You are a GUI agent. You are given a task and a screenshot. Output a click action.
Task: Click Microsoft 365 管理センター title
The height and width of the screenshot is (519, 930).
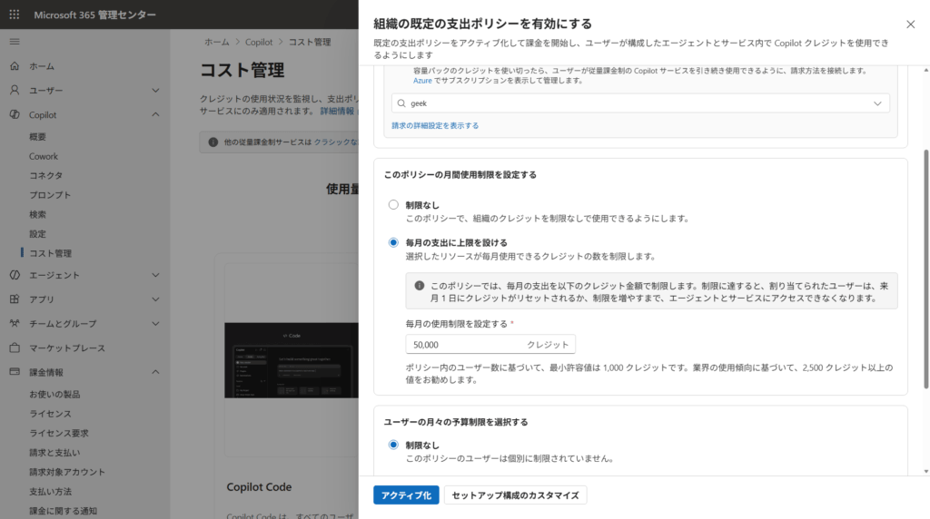94,15
